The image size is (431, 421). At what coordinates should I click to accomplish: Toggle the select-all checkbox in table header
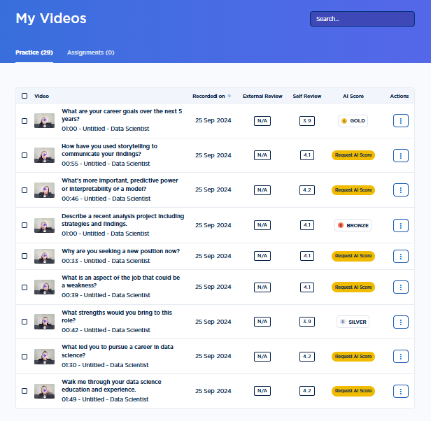24,96
